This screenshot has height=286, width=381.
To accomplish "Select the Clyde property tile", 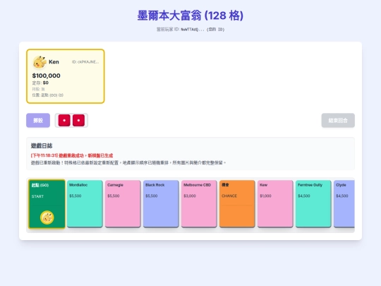I will [344, 204].
